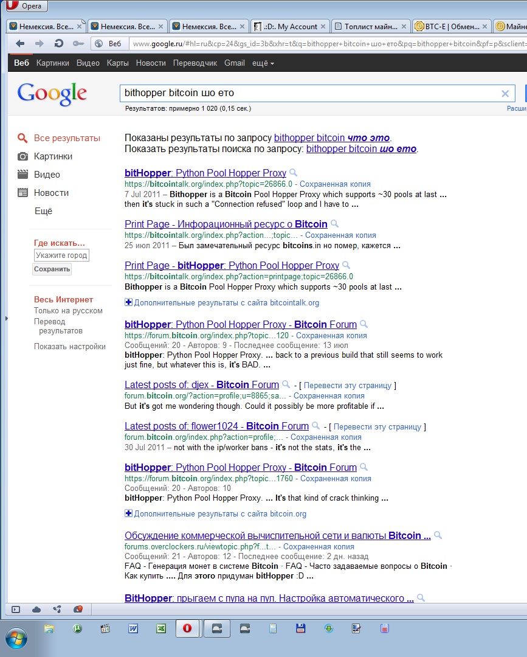Go back with the browser Back arrow
527x657 pixels.
(x=19, y=44)
